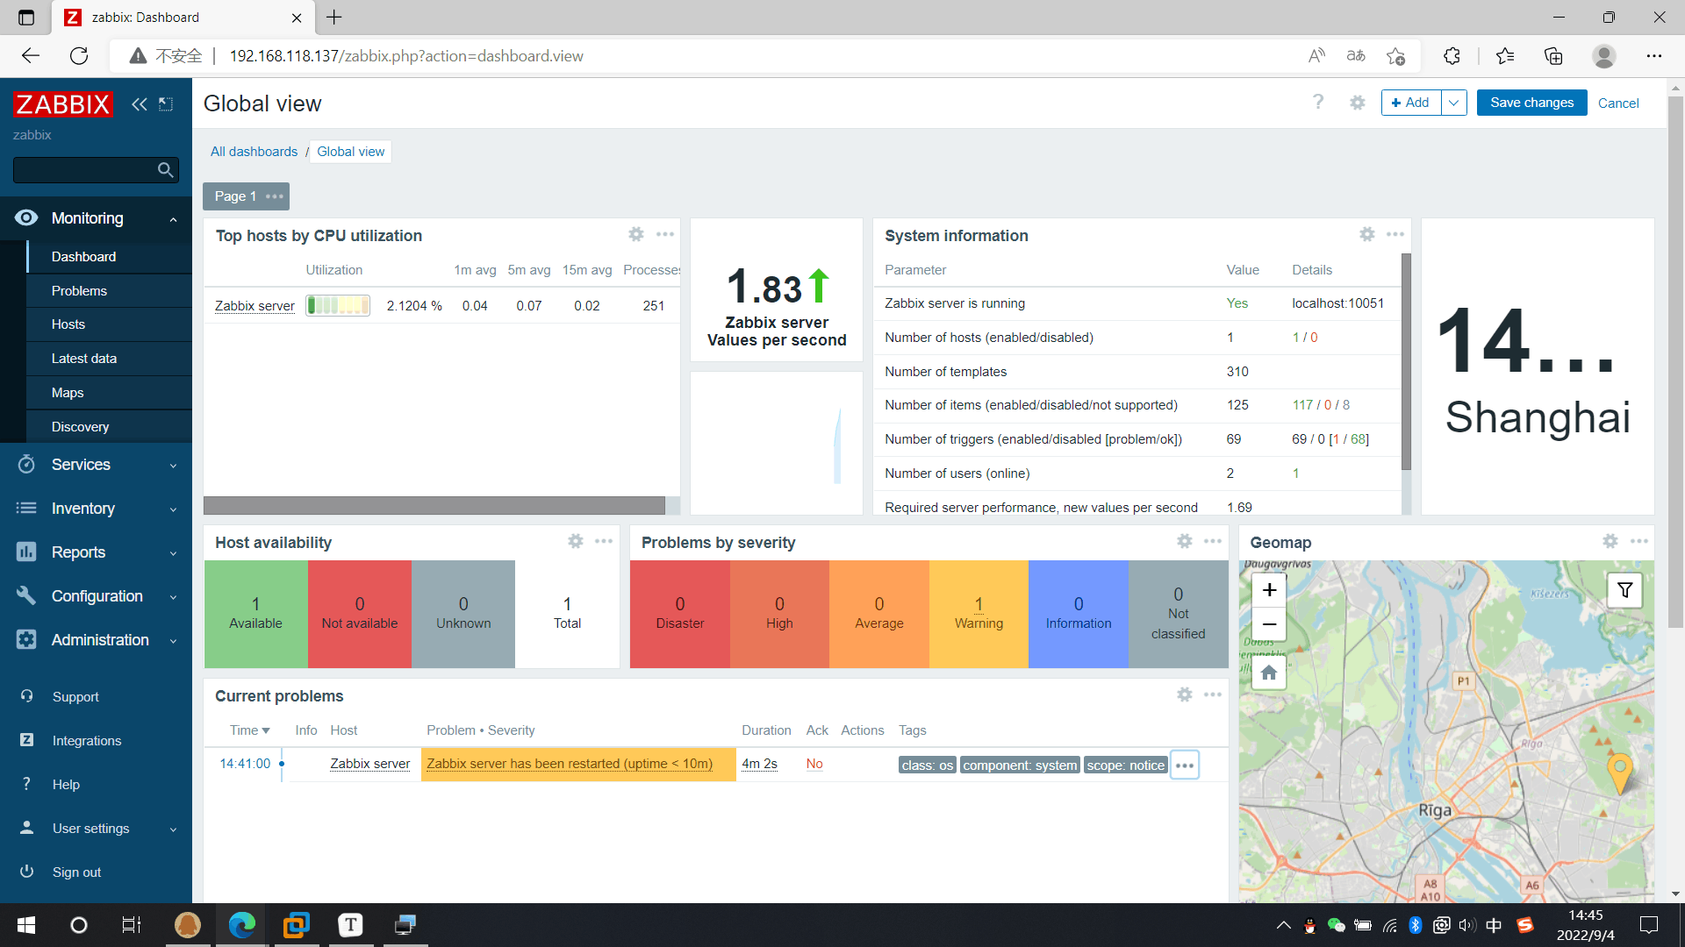Open System information widget three-dot menu
1685x947 pixels.
tap(1395, 234)
